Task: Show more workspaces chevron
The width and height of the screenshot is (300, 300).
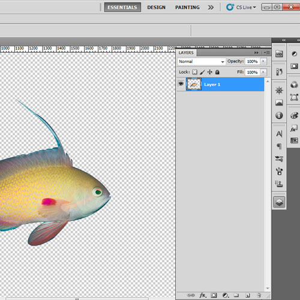Action: pyautogui.click(x=211, y=7)
